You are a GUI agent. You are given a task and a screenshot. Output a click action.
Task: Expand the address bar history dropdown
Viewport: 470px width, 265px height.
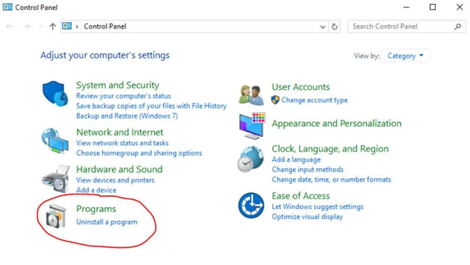coord(322,27)
